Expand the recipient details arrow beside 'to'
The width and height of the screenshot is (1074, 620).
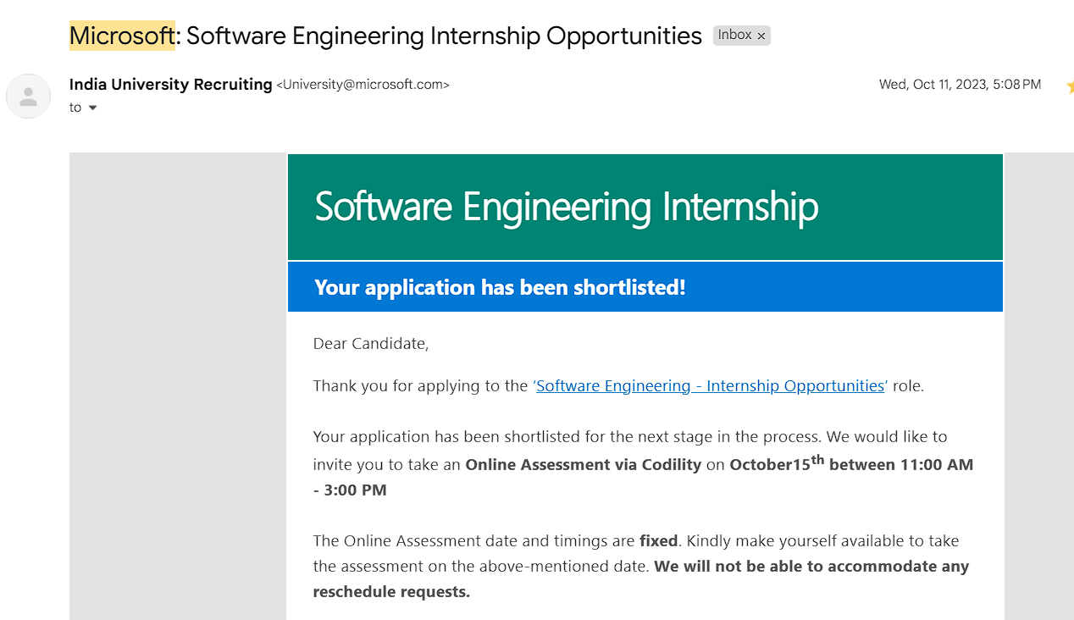pyautogui.click(x=92, y=108)
